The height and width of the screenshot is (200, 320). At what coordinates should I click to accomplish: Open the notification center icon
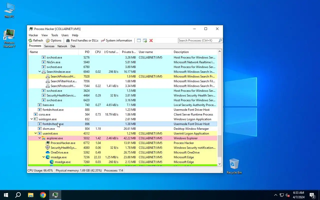312,195
